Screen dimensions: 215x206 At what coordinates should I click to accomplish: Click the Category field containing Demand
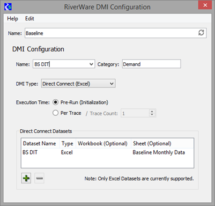(152, 64)
